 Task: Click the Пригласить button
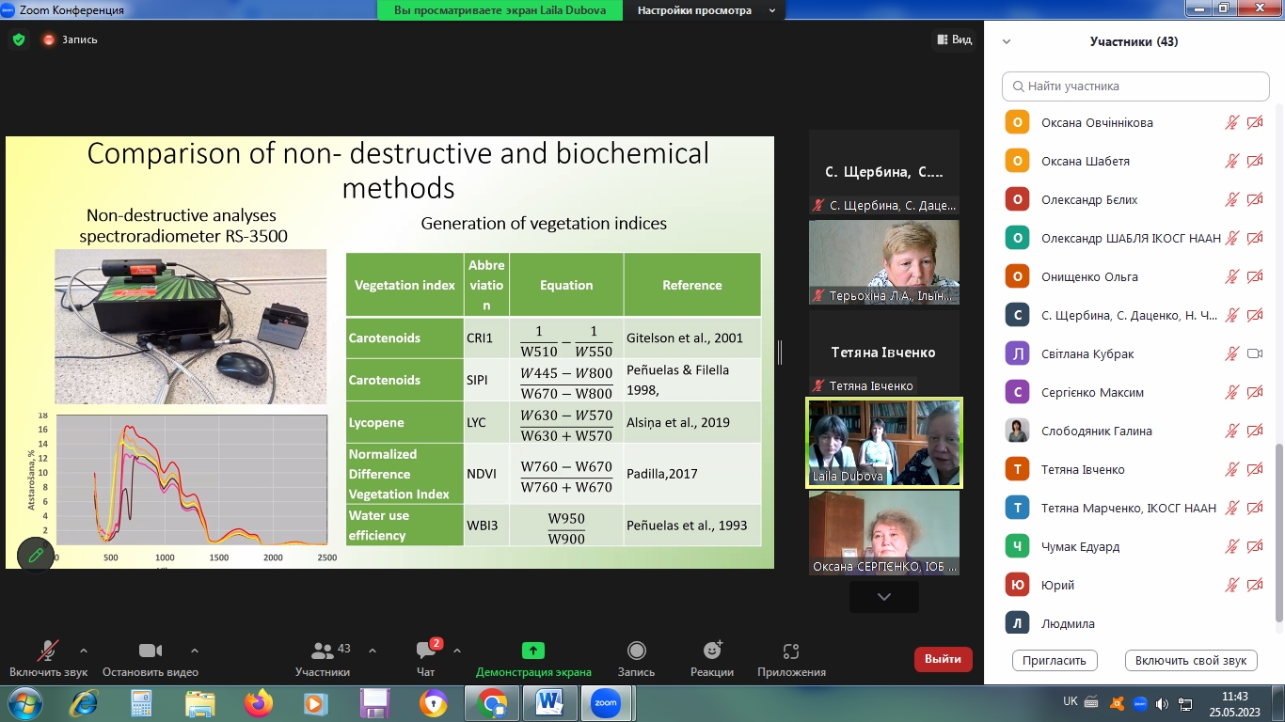1055,660
